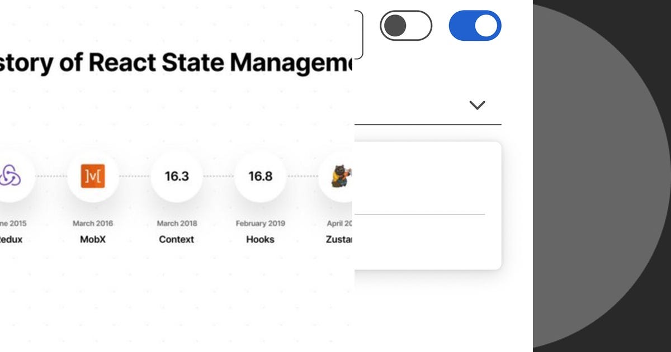
Task: Open the MobX timeline entry
Action: [x=92, y=176]
